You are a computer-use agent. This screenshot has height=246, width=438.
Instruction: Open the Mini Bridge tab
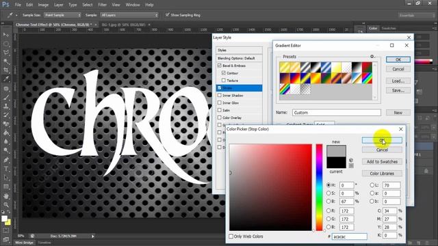tap(24, 243)
